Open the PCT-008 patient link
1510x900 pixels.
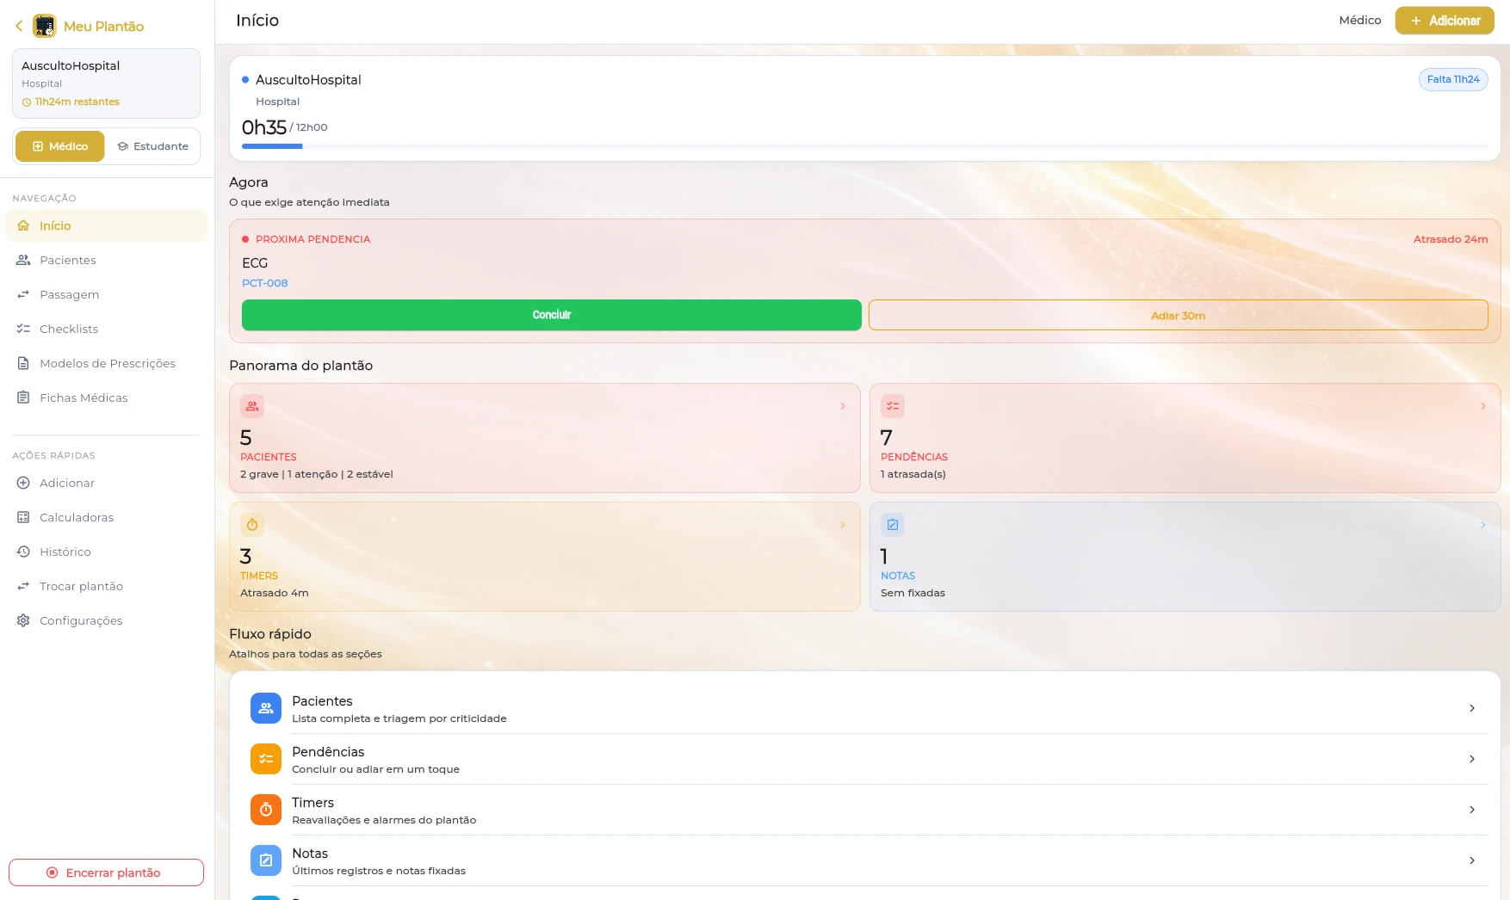[x=265, y=283]
